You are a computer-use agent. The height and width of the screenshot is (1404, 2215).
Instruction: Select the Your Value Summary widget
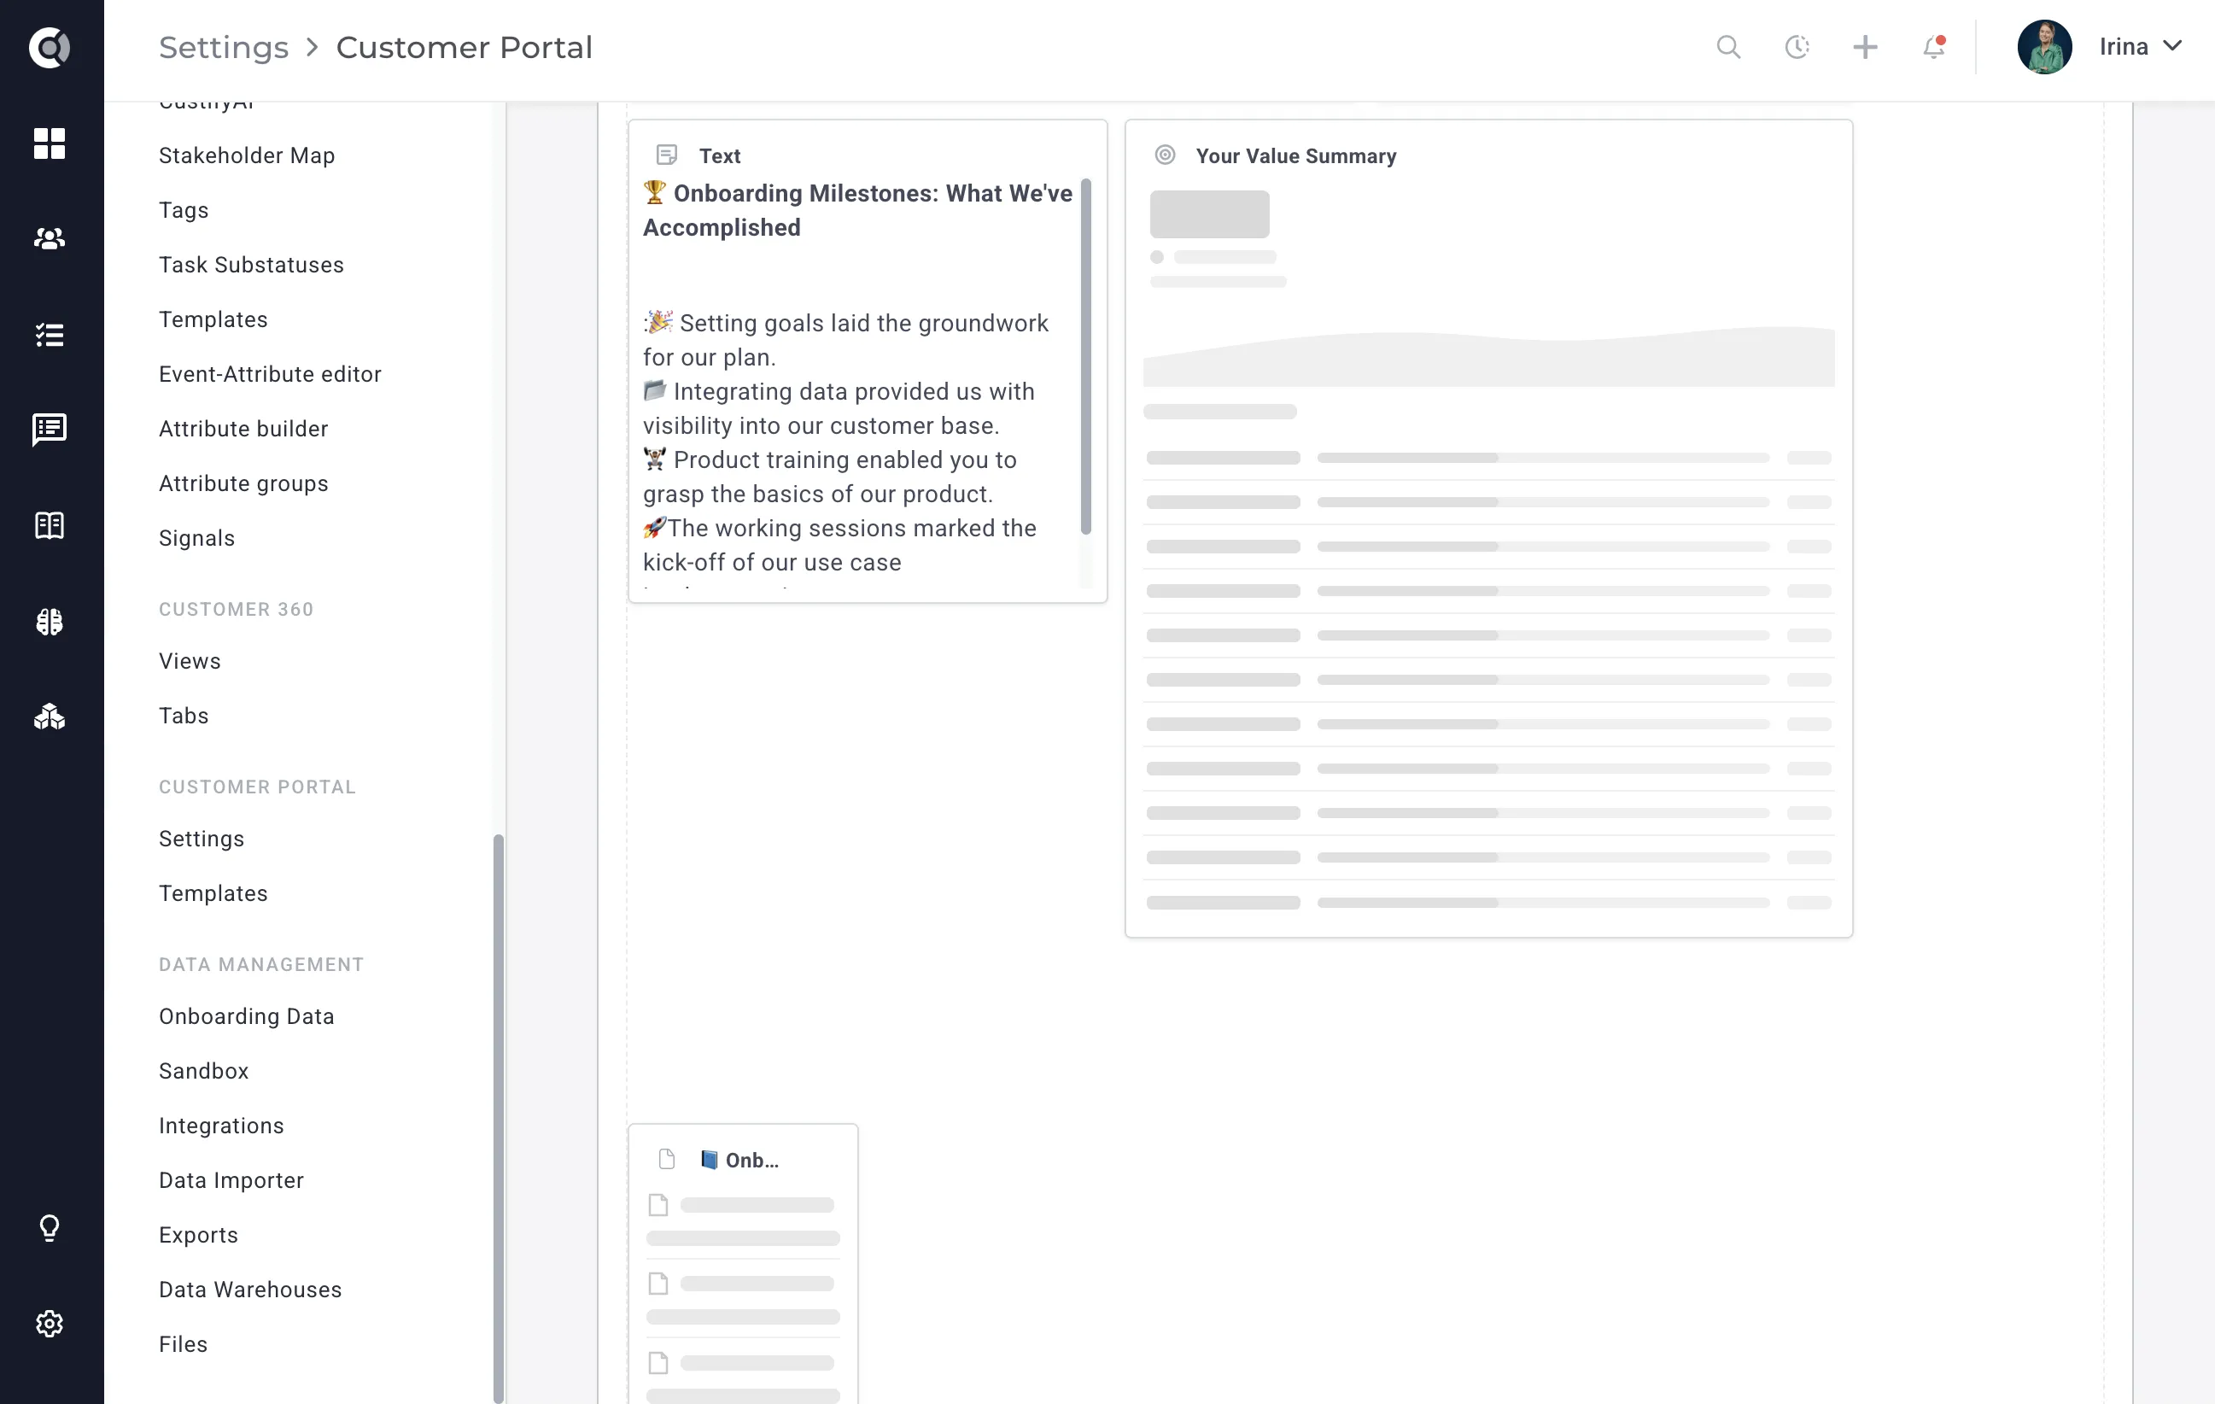click(x=1488, y=528)
